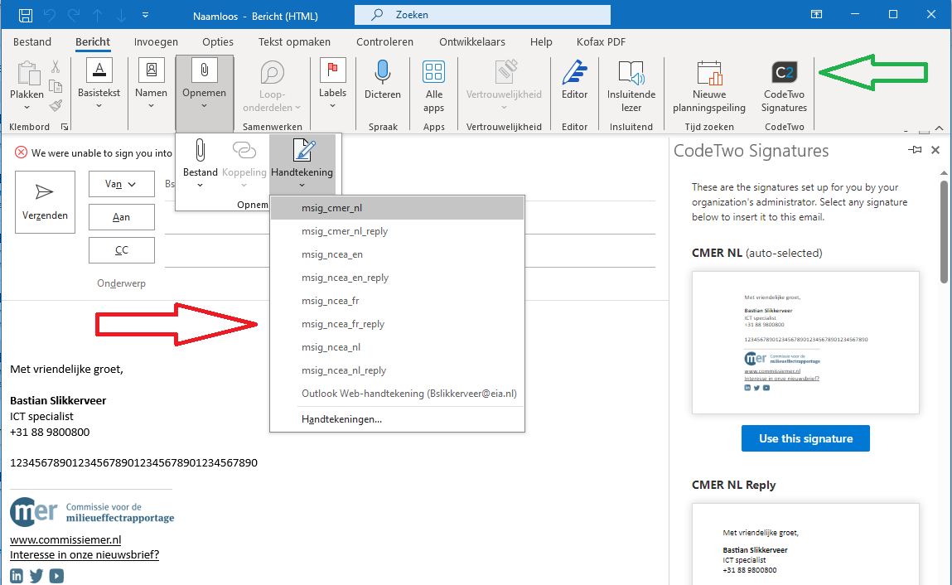The width and height of the screenshot is (952, 585).
Task: Undo the last action in the title bar
Action: pyautogui.click(x=50, y=15)
